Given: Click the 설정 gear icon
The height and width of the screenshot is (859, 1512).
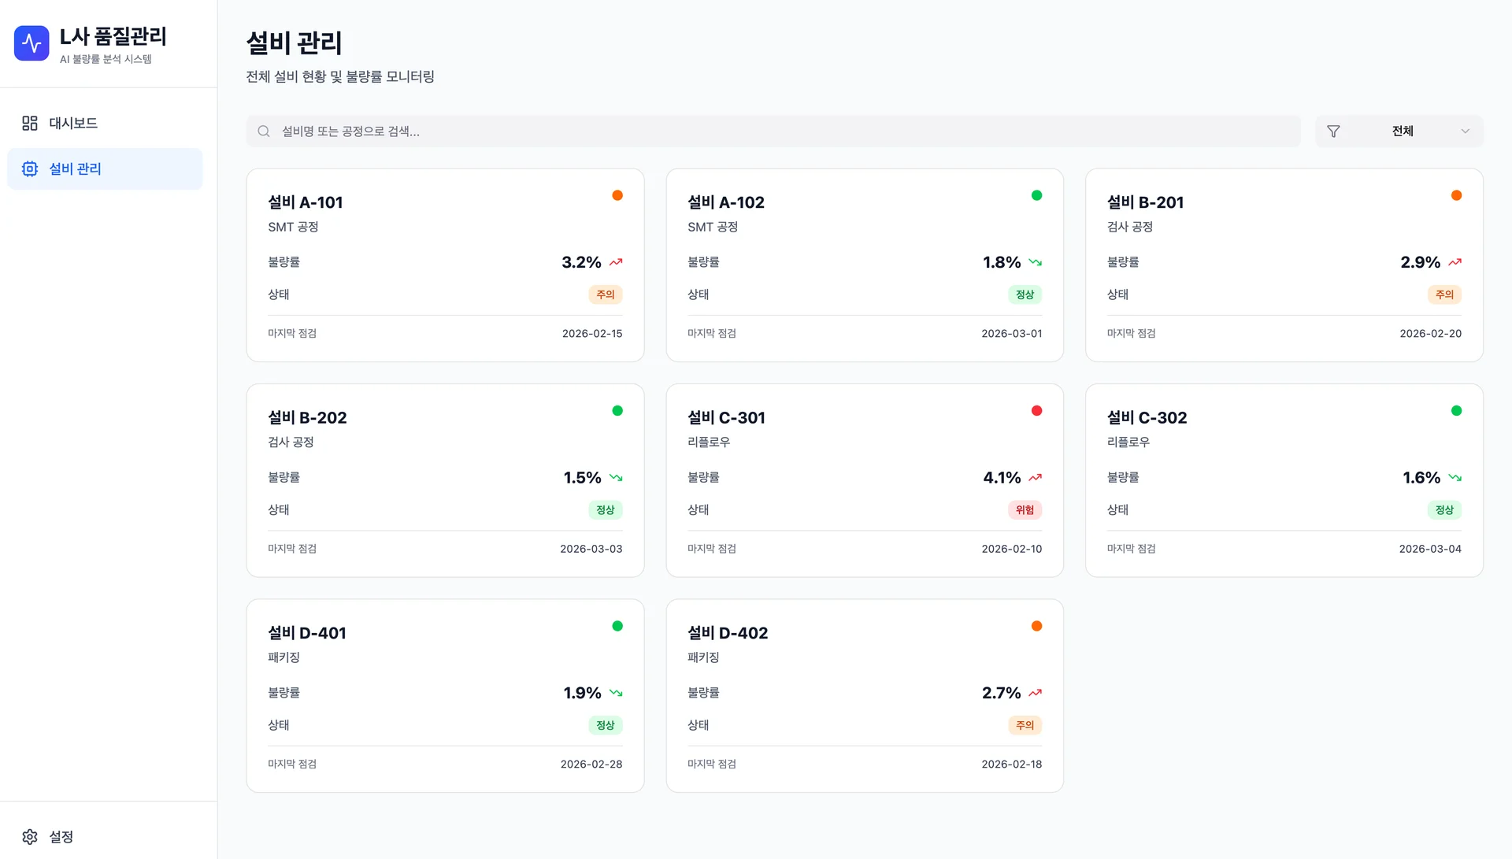Looking at the screenshot, I should pyautogui.click(x=30, y=836).
